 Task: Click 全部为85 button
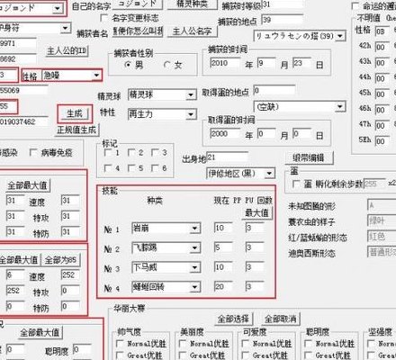61,260
